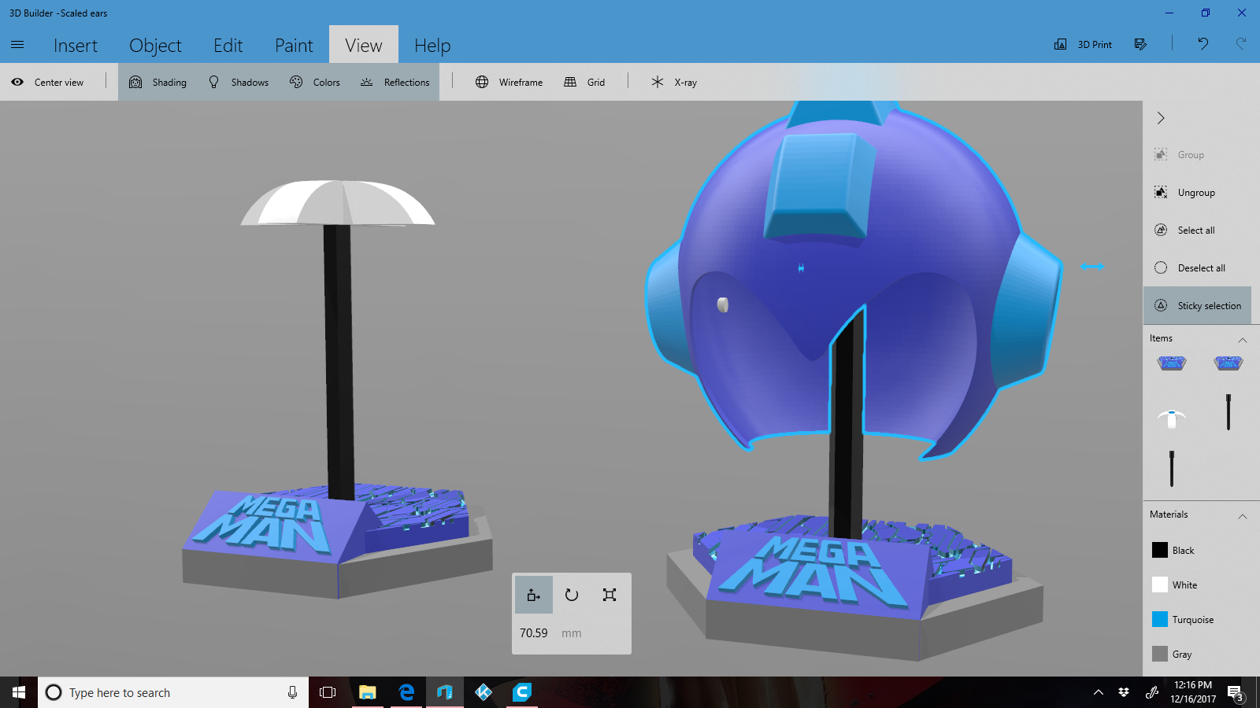This screenshot has height=708, width=1260.
Task: Select the Scale tool icon
Action: [x=610, y=595]
